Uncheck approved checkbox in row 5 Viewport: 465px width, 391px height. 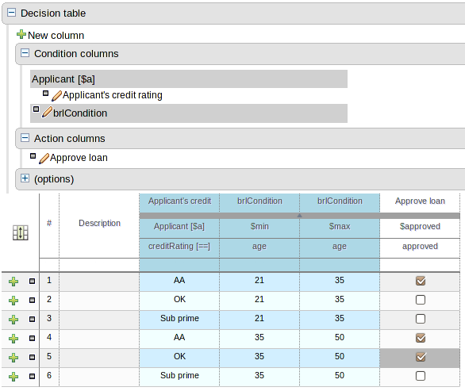click(421, 357)
